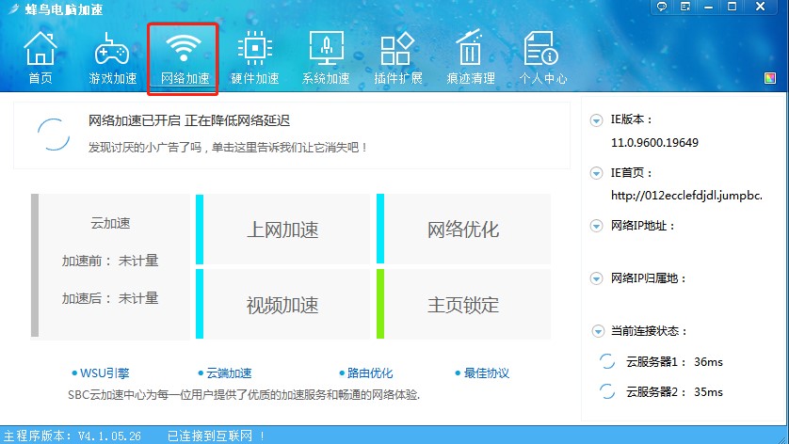789x444 pixels.
Task: Open 游戏加速 gamepad icon
Action: point(112,49)
